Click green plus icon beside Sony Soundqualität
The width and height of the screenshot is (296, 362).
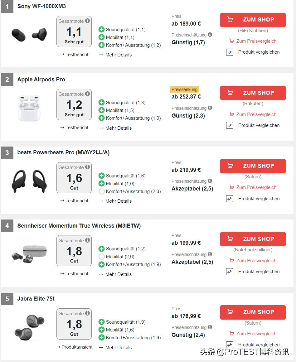[x=101, y=30]
